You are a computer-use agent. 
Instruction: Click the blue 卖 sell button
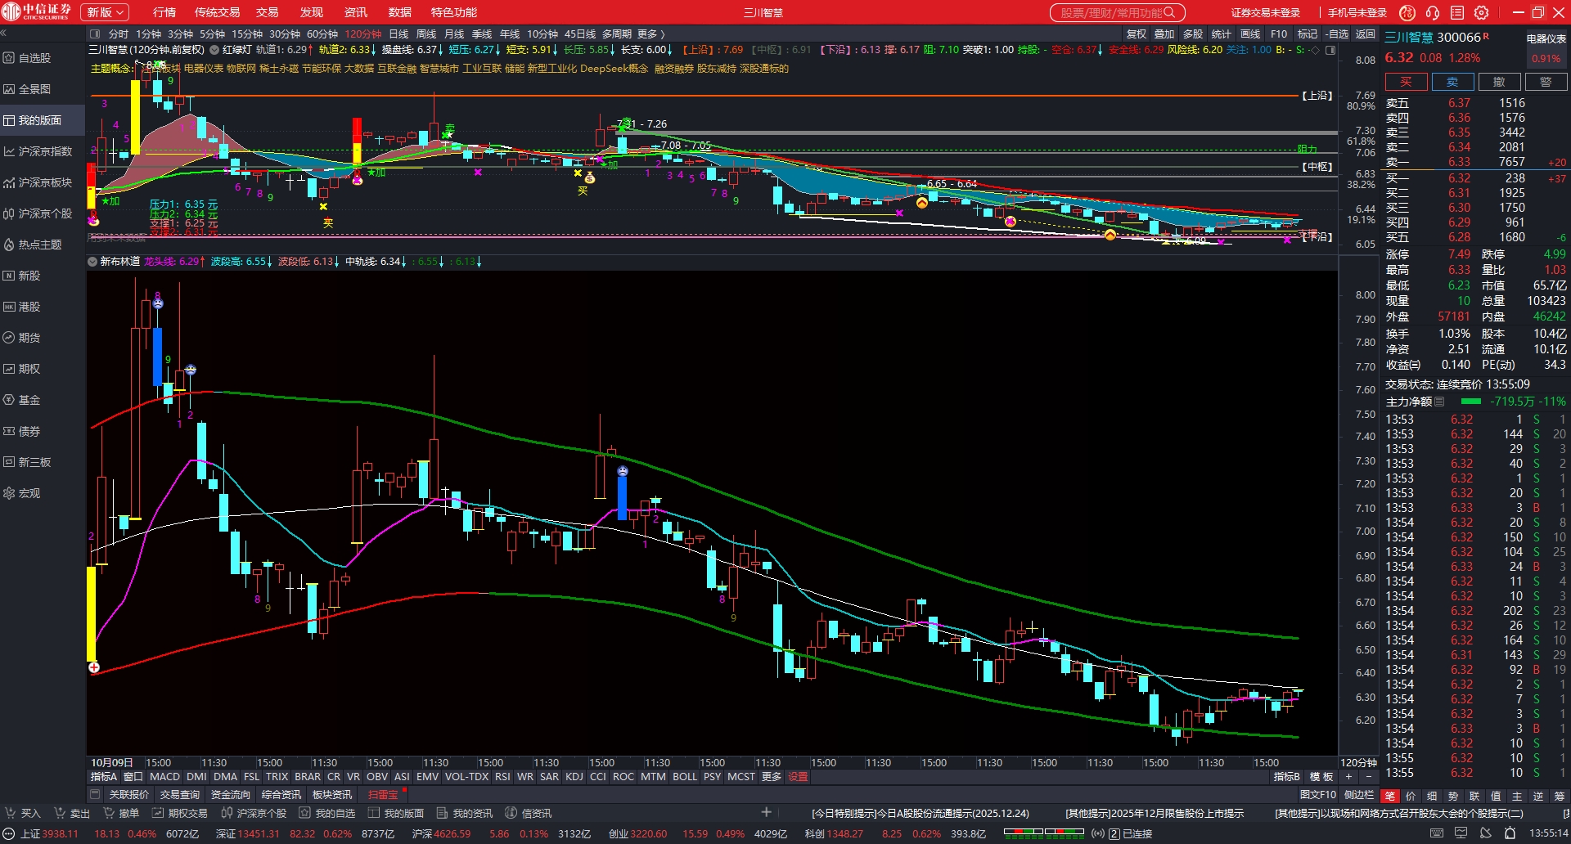point(1452,82)
